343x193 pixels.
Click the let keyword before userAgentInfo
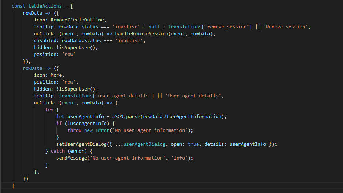60,117
